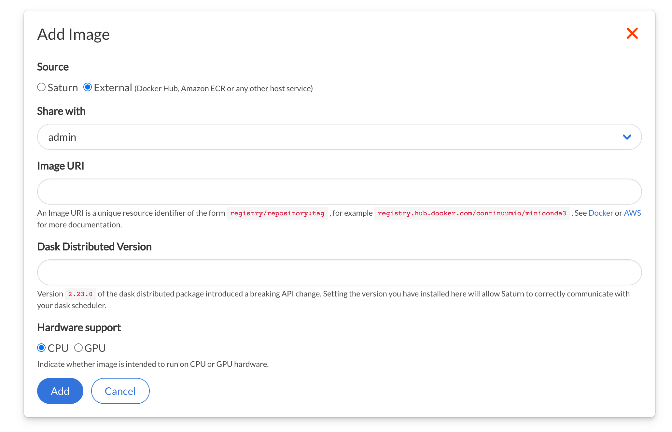Expand the Share with chevron arrow

(627, 137)
